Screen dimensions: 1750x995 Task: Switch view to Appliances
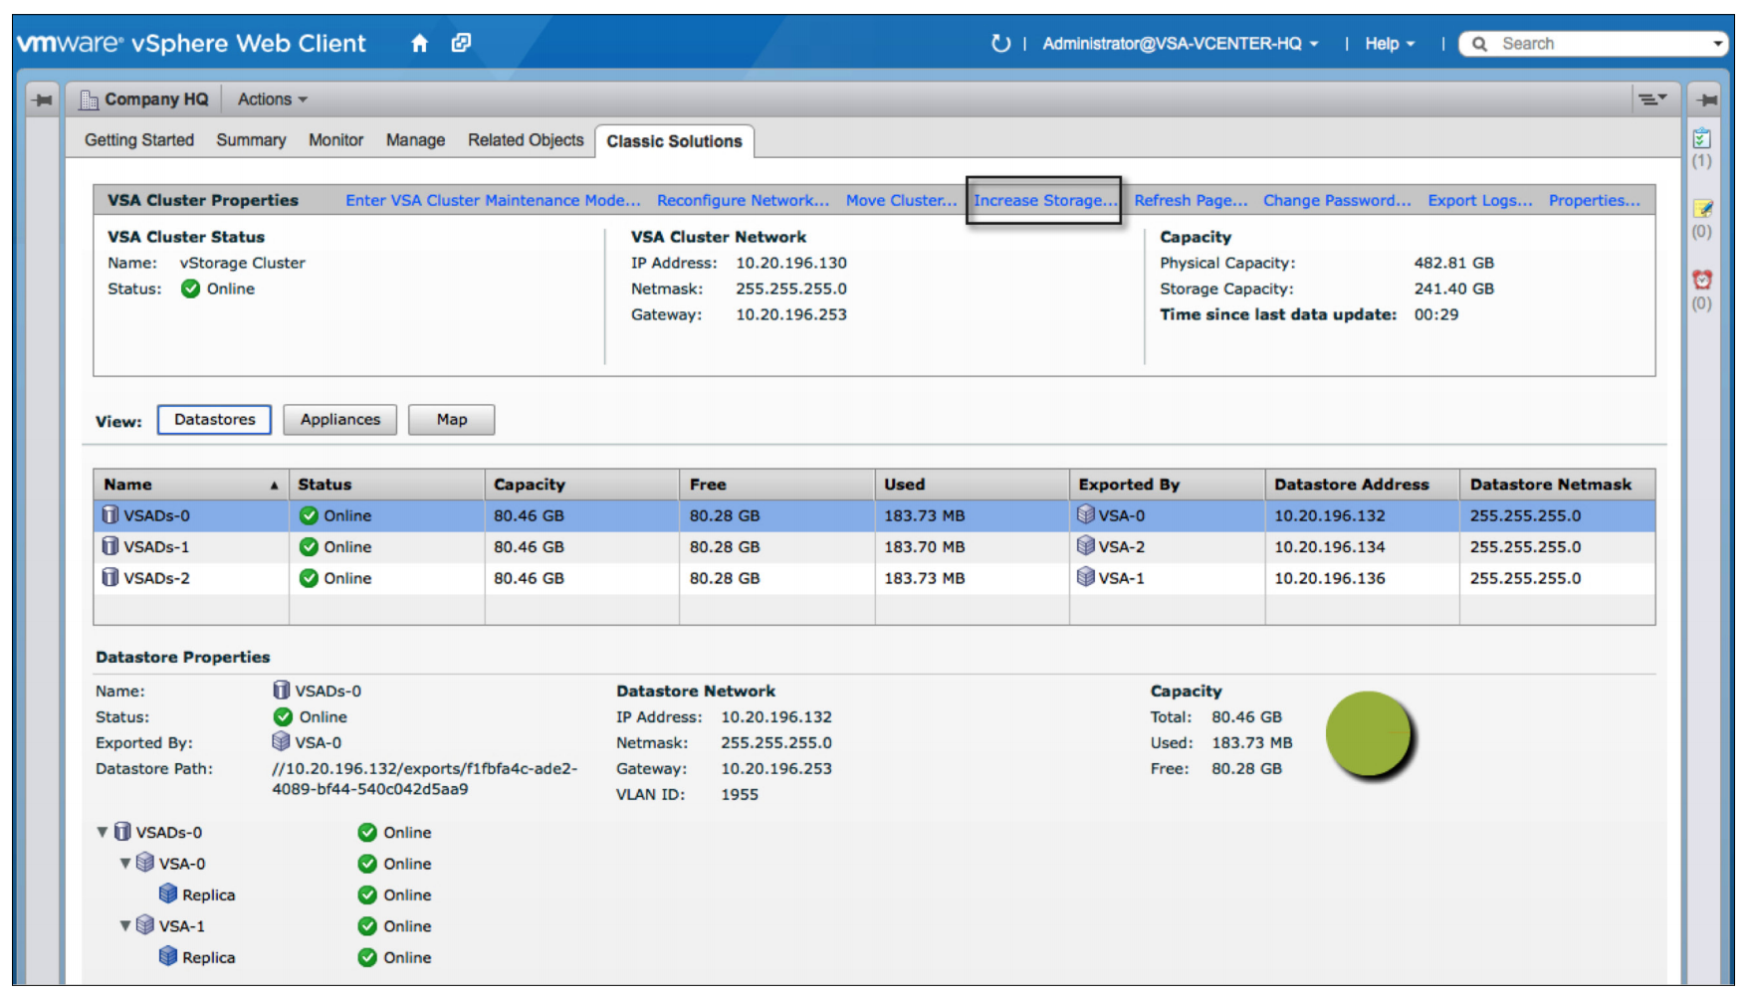339,420
